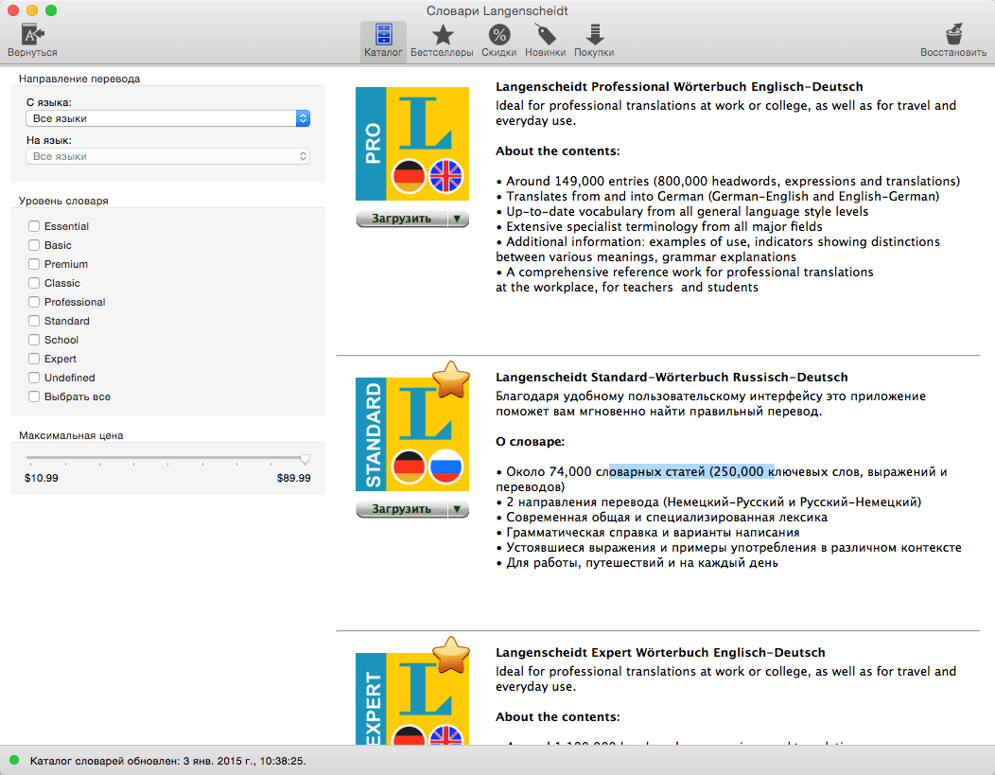
Task: Click the PRO Englisch-Deutsch dictionary cover
Action: point(412,144)
